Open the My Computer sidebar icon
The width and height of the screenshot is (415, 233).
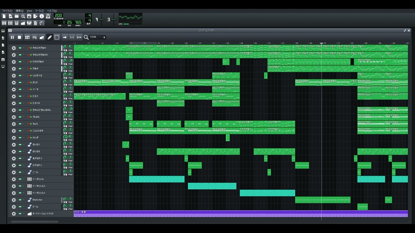[x=3, y=66]
